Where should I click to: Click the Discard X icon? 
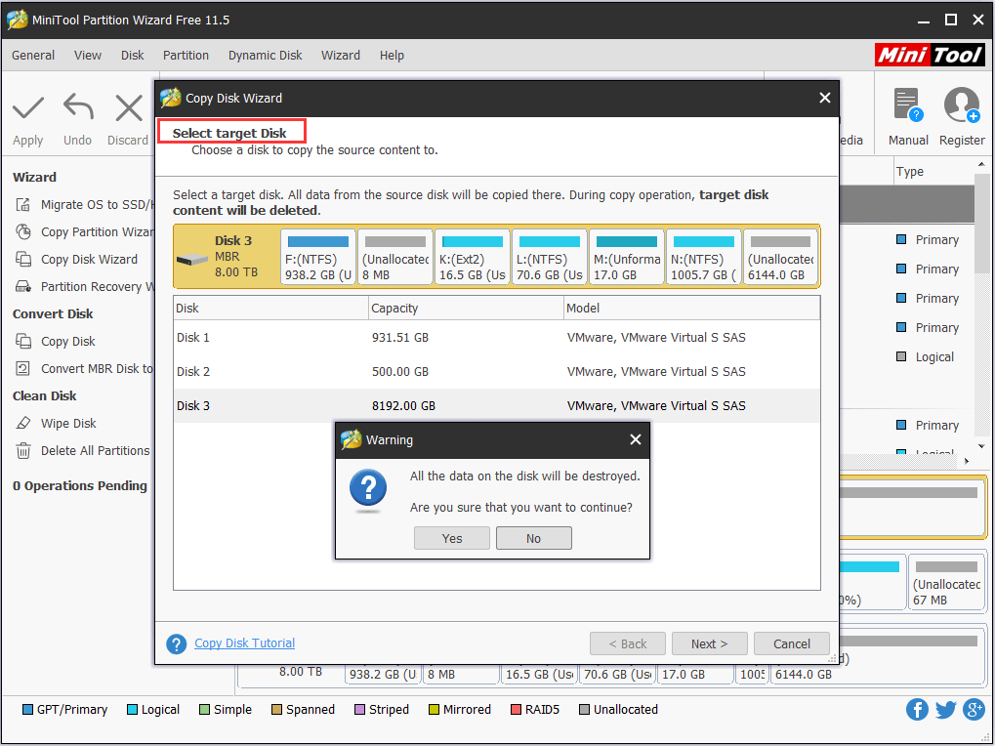pyautogui.click(x=129, y=107)
